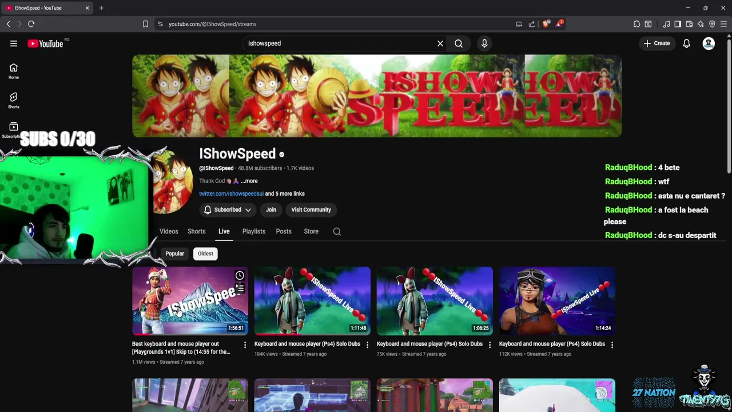
Task: Open the 1:06:25 stream thumbnail
Action: 435,301
